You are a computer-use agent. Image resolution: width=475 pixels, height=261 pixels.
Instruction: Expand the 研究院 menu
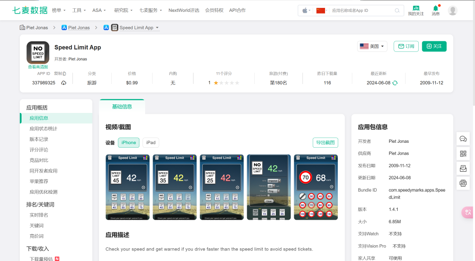[123, 10]
